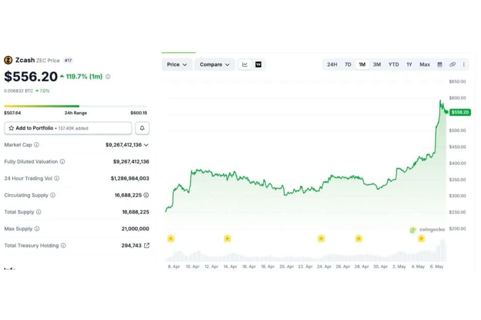Select the YTD time range
Image resolution: width=481 pixels, height=320 pixels.
click(394, 64)
